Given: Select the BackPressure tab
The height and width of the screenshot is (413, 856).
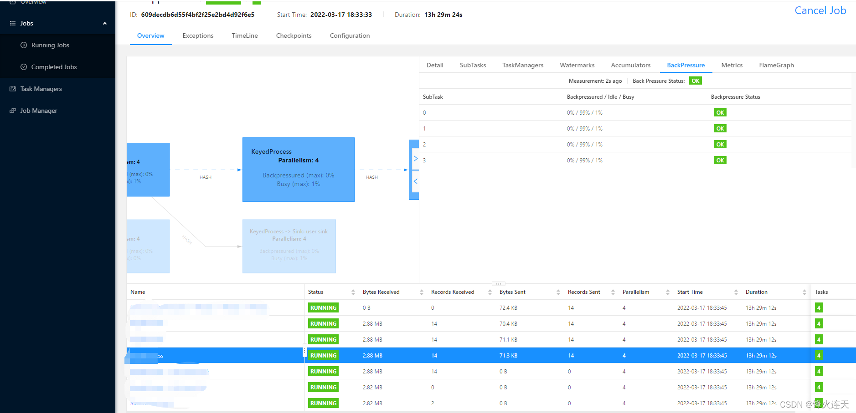Looking at the screenshot, I should pos(686,65).
